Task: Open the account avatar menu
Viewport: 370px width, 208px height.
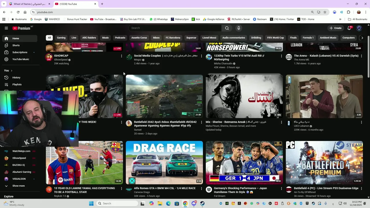Action: click(x=359, y=28)
